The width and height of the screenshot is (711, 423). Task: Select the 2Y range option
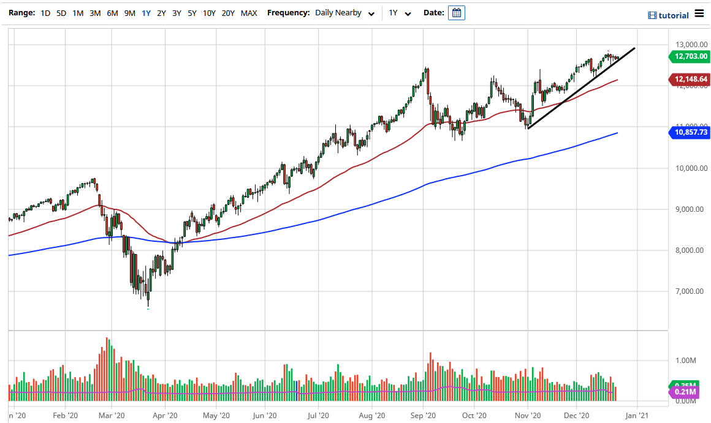click(161, 13)
